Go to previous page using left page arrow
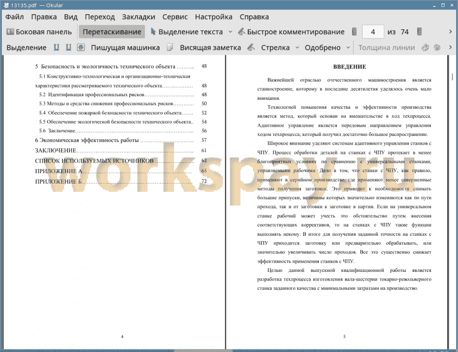This screenshot has height=352, width=458. coord(354,32)
